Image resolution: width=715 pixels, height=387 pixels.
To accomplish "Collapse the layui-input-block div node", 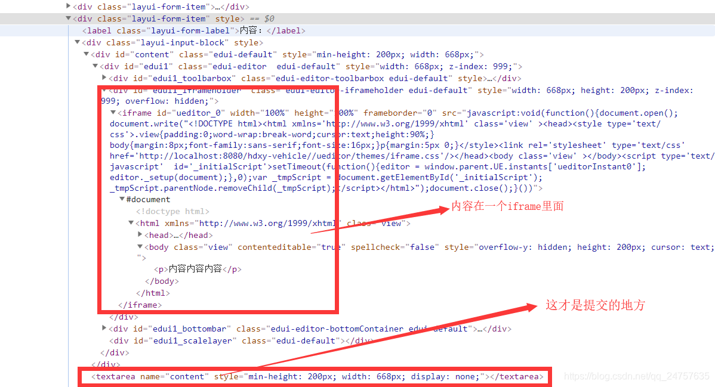I will [77, 42].
